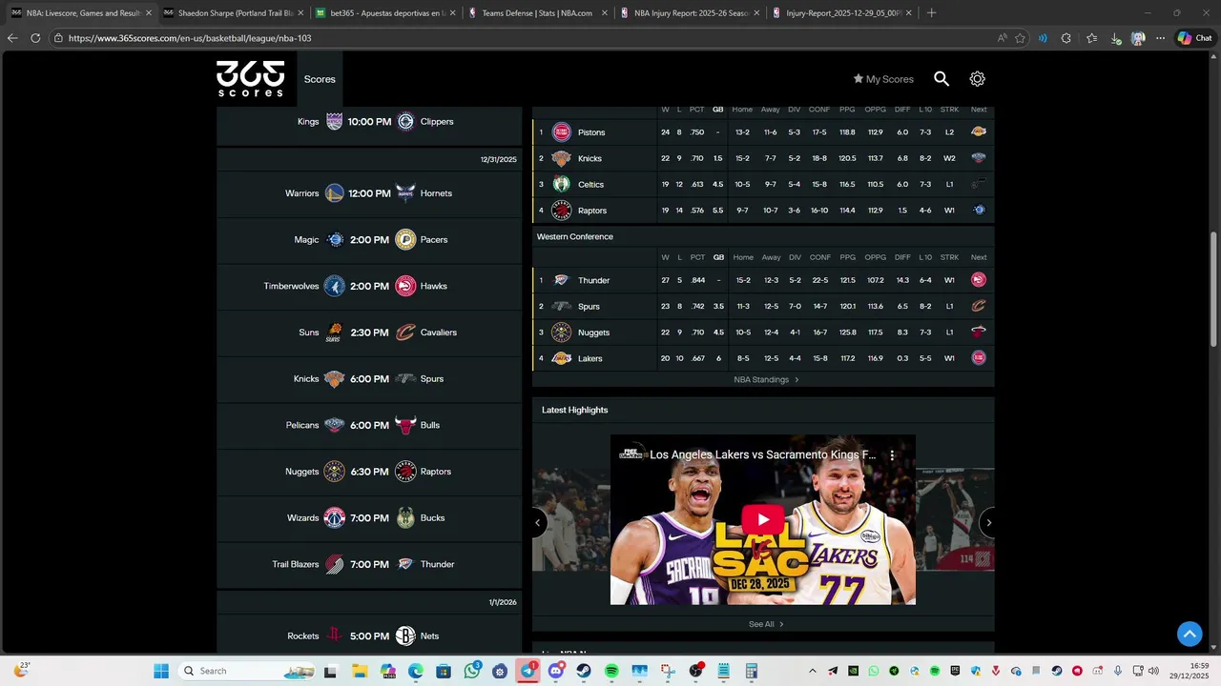This screenshot has width=1221, height=686.
Task: Click the Timberwolves team logo
Action: tap(334, 286)
